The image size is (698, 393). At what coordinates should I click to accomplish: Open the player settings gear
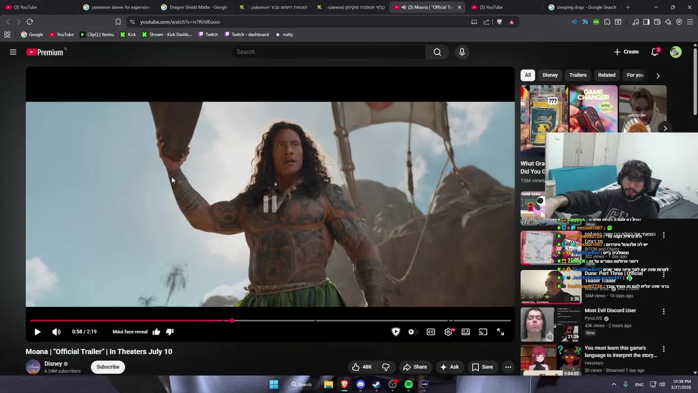click(x=448, y=332)
